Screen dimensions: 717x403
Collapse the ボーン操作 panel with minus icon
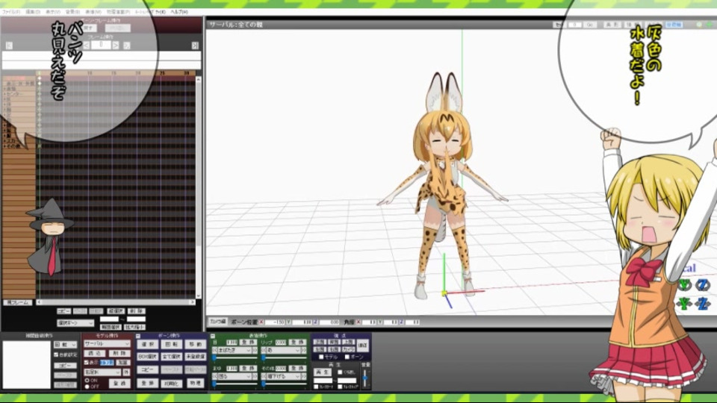138,336
